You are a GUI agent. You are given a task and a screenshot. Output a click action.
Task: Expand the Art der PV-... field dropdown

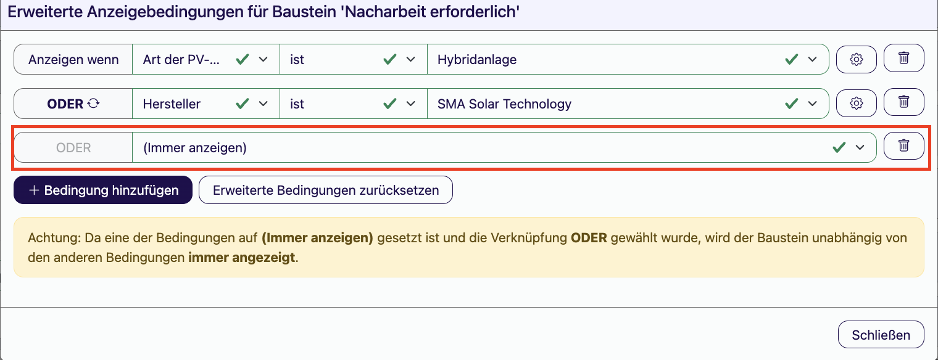click(x=206, y=59)
